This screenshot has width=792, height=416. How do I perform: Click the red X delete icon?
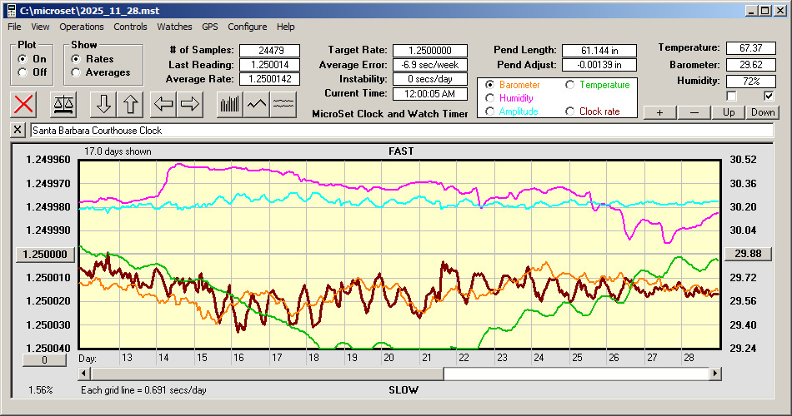click(x=25, y=104)
